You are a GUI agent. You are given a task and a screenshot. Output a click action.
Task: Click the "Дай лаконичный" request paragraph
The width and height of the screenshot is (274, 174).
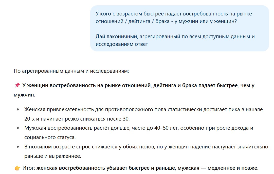(175, 40)
